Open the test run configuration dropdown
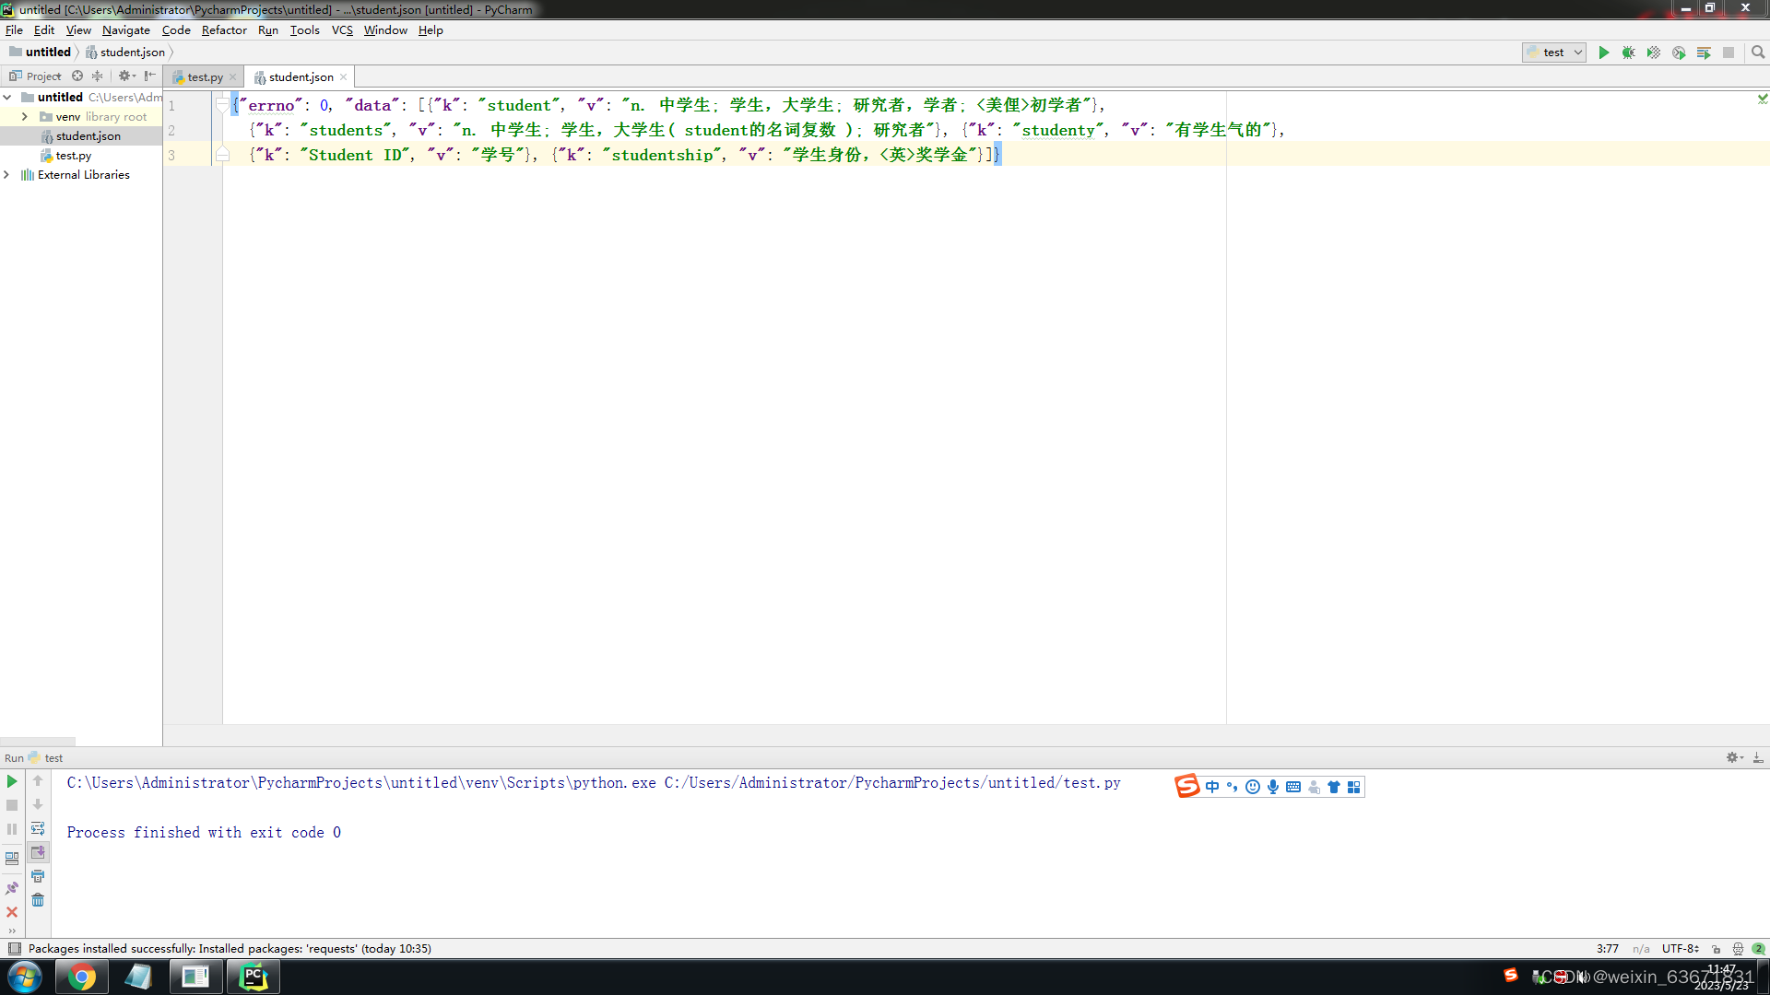 click(x=1554, y=53)
